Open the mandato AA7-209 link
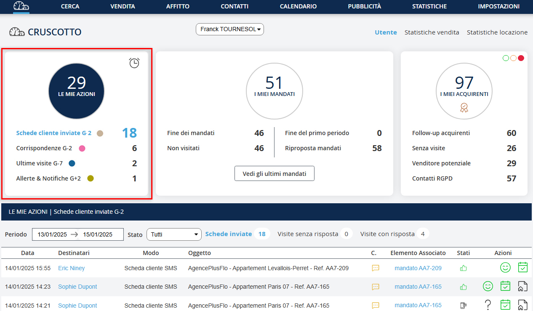This screenshot has width=533, height=311. [418, 268]
